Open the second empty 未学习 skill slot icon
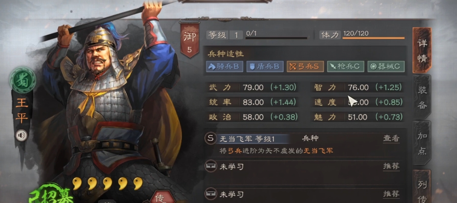Screen dimensions: 457x203 [x=211, y=193]
